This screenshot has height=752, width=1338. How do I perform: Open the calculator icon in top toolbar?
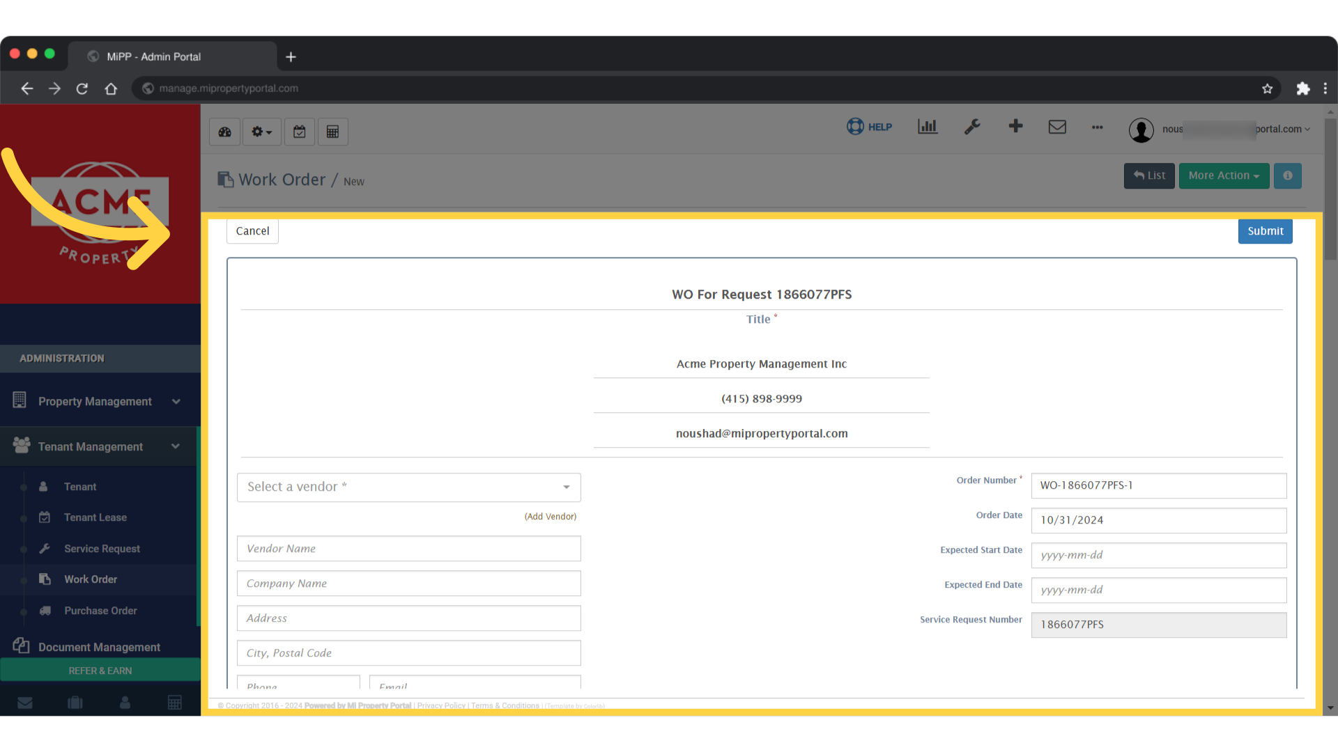click(332, 132)
